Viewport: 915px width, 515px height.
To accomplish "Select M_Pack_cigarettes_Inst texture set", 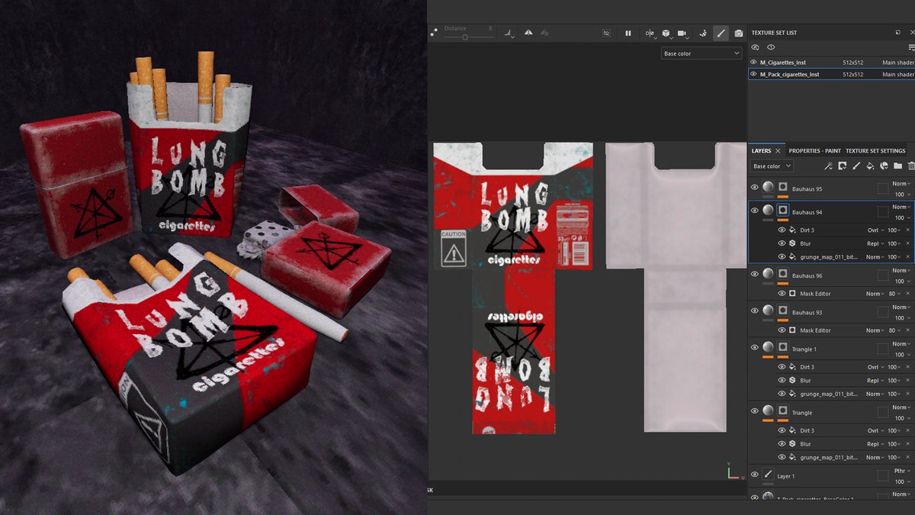I will pyautogui.click(x=832, y=74).
